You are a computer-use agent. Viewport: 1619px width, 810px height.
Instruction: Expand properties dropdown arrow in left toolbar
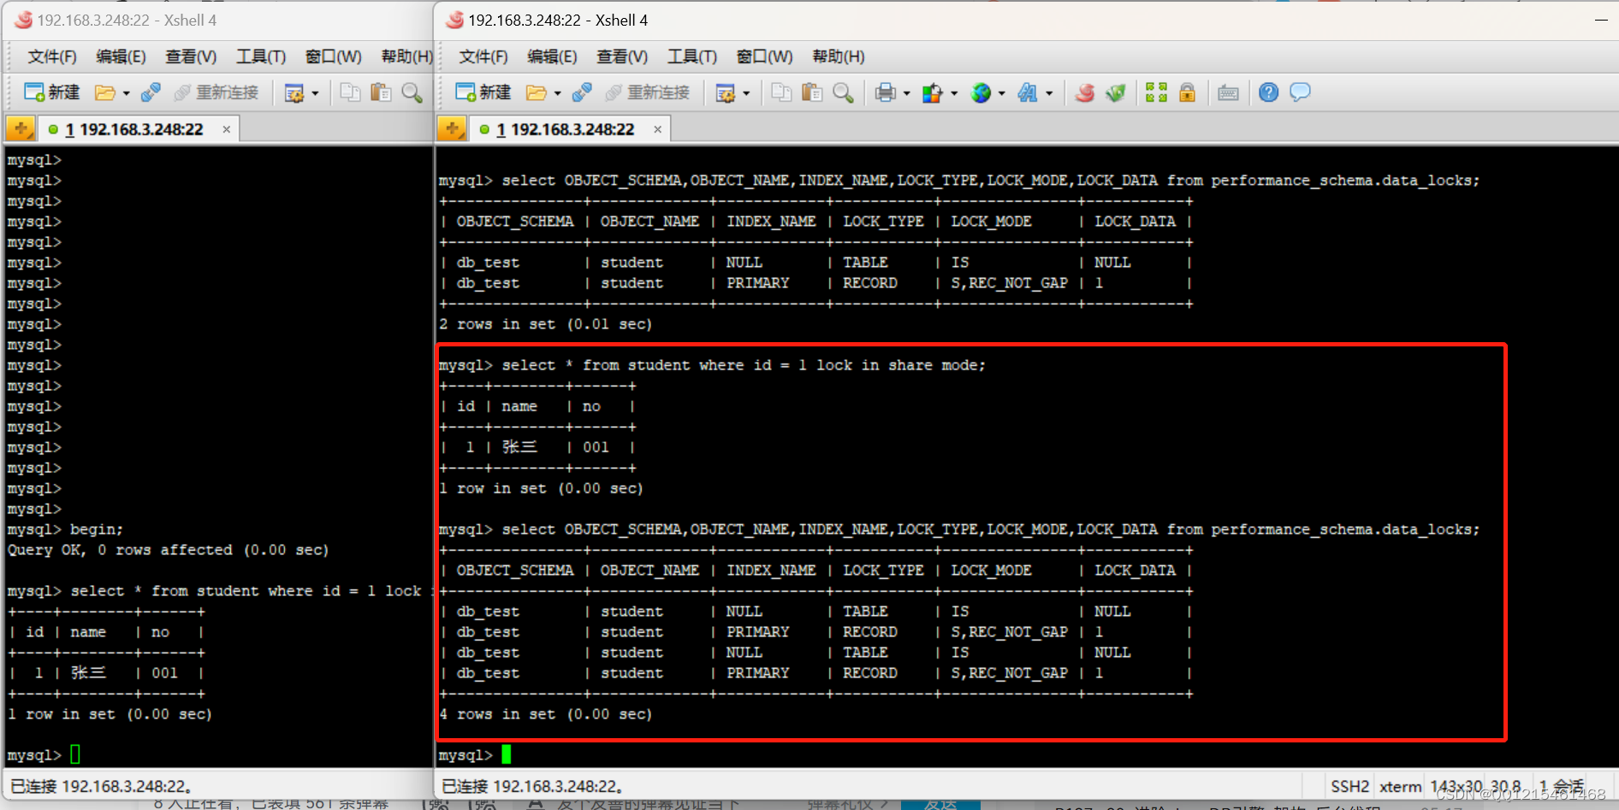315,93
